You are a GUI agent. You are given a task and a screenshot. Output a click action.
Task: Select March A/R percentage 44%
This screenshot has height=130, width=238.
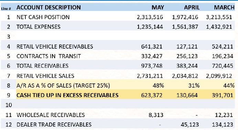(x=229, y=86)
